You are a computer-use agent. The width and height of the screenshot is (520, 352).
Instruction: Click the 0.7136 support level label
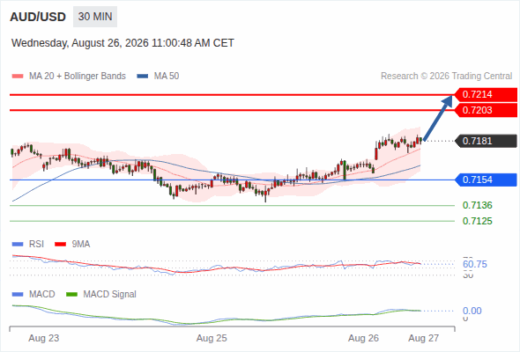tap(477, 205)
